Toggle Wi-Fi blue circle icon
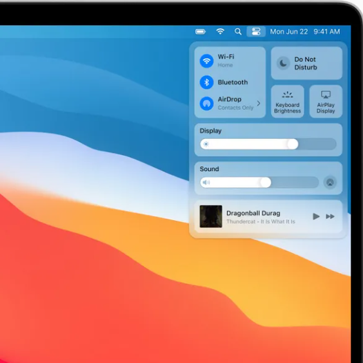Viewport: 363px width, 363px height. click(206, 61)
